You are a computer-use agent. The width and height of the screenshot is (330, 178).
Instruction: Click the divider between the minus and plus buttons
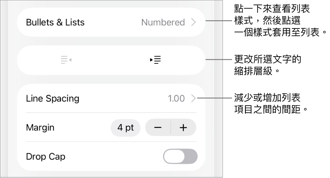pyautogui.click(x=171, y=128)
